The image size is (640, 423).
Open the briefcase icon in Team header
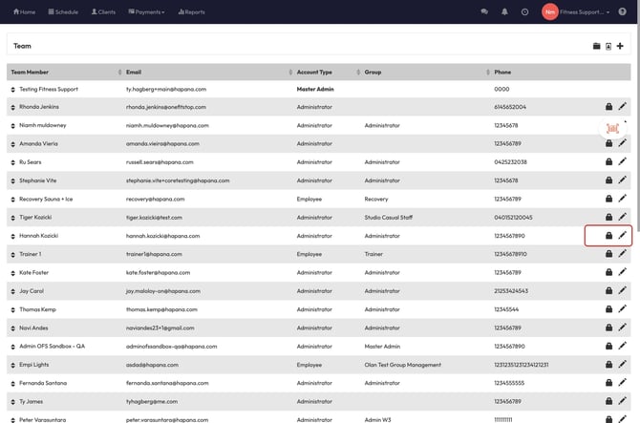coord(597,46)
